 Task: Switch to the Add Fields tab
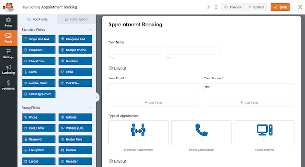(38, 19)
